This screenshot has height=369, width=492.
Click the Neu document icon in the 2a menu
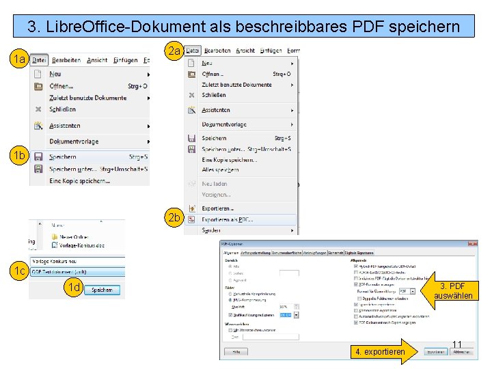coord(191,63)
